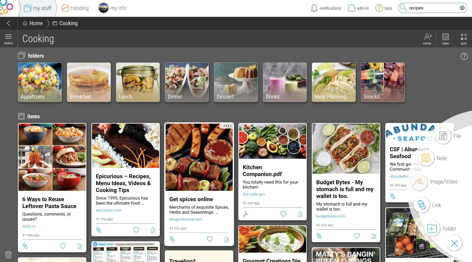Open the copy icon on the Epicurious card
The image size is (472, 262).
click(153, 230)
